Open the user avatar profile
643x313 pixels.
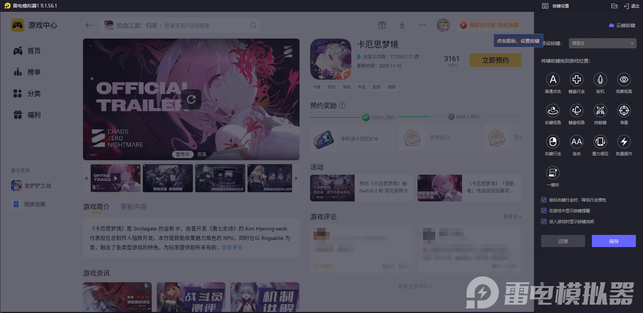443,25
